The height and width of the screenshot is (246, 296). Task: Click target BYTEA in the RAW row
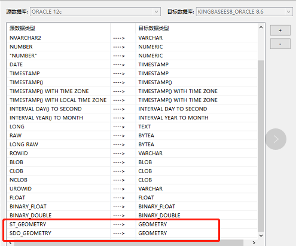point(147,136)
